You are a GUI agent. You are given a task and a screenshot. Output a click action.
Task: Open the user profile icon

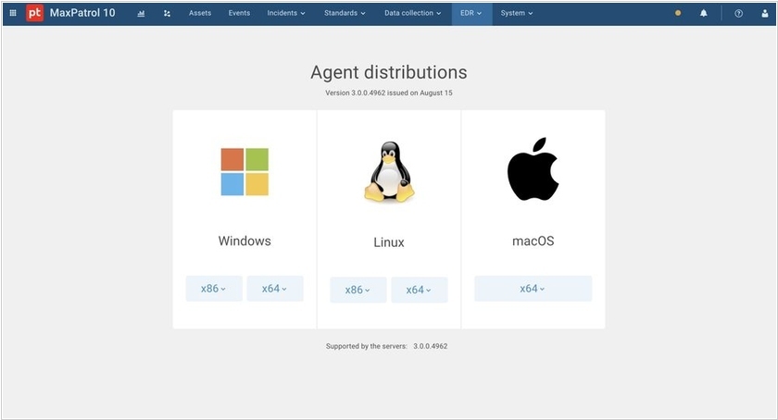pos(764,13)
